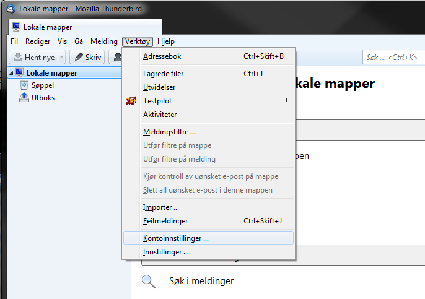The width and height of the screenshot is (425, 299).
Task: Open the address book person icon in the toolbar
Action: click(118, 57)
